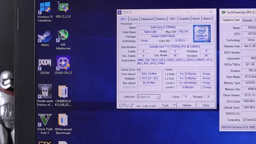Click the Code Name value Kaby Lake
This screenshot has width=256, height=144.
[150, 32]
